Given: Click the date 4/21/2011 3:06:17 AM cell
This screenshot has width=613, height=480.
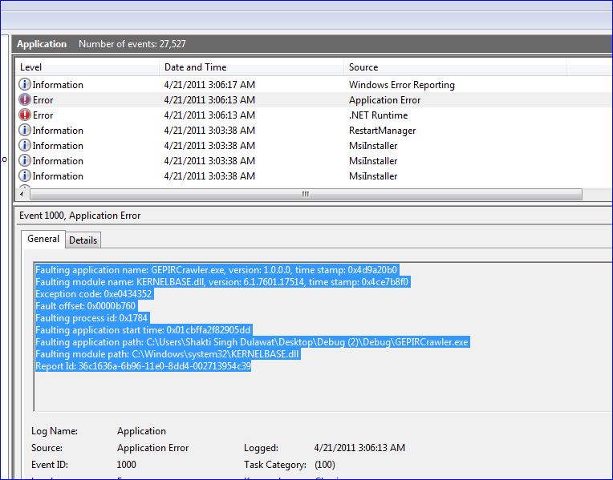Looking at the screenshot, I should click(x=209, y=85).
